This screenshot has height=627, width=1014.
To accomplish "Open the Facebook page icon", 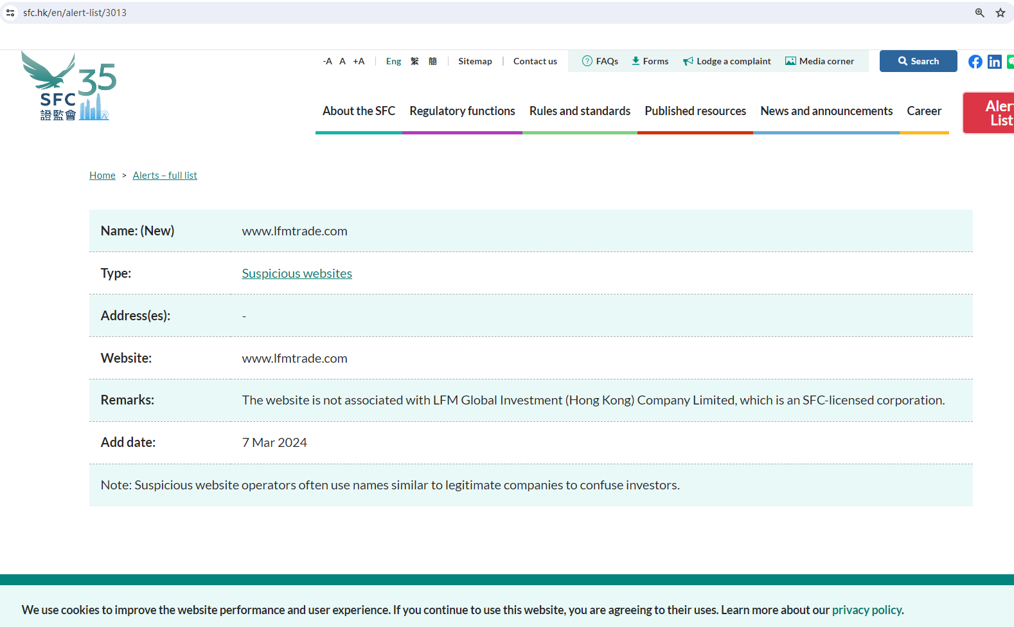I will point(975,62).
